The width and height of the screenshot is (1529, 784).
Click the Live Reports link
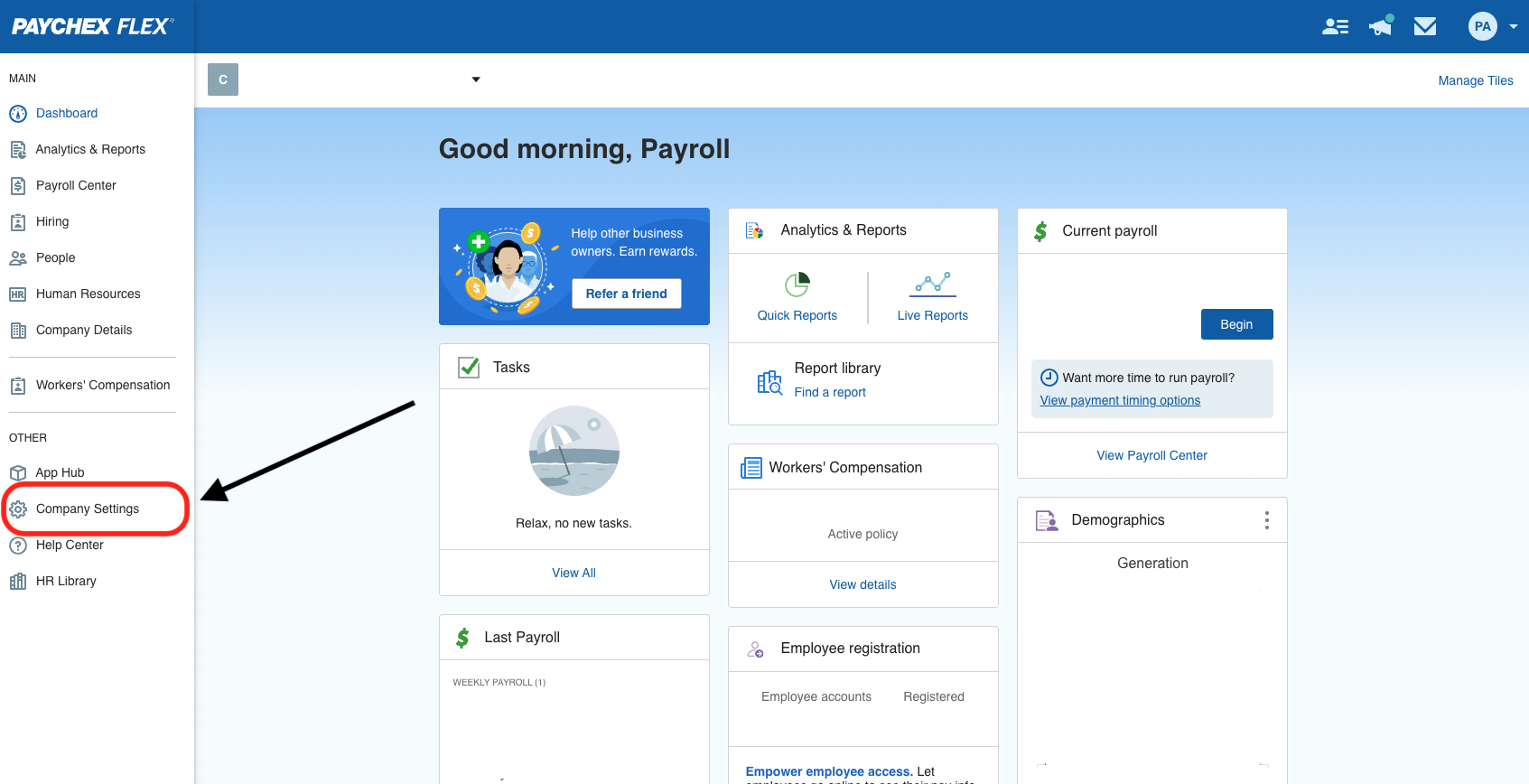[x=932, y=315]
